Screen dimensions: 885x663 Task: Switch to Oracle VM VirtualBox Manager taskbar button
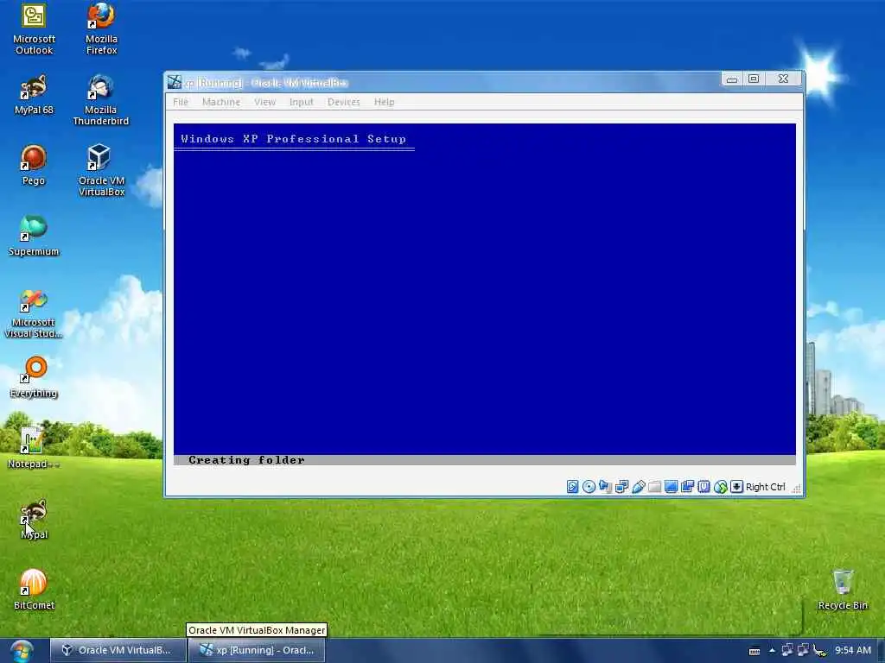[118, 650]
